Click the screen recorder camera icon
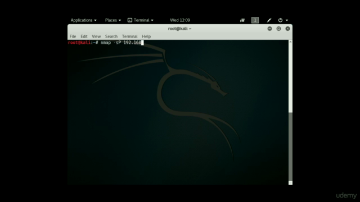 (242, 20)
